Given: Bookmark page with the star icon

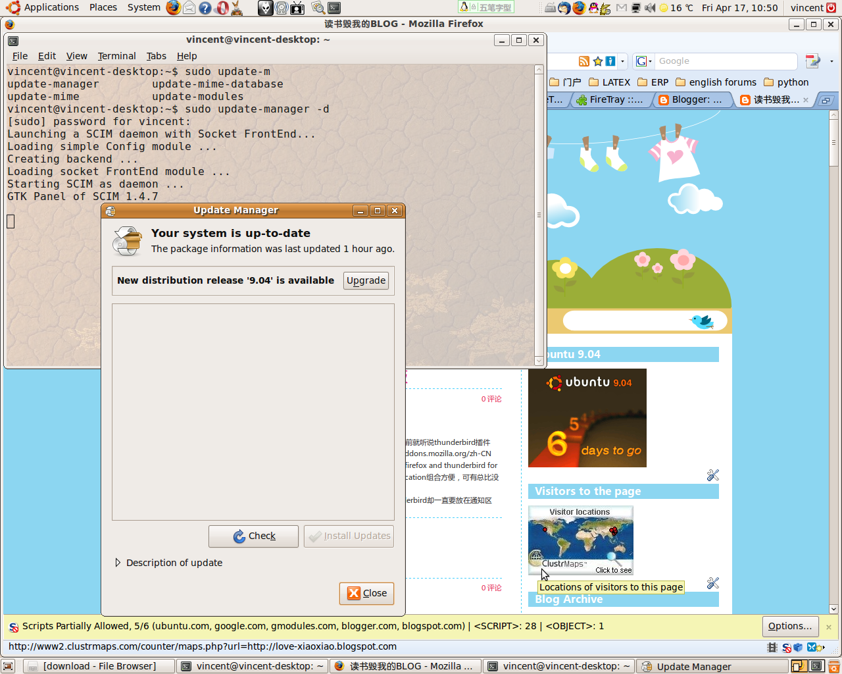Looking at the screenshot, I should pyautogui.click(x=597, y=61).
